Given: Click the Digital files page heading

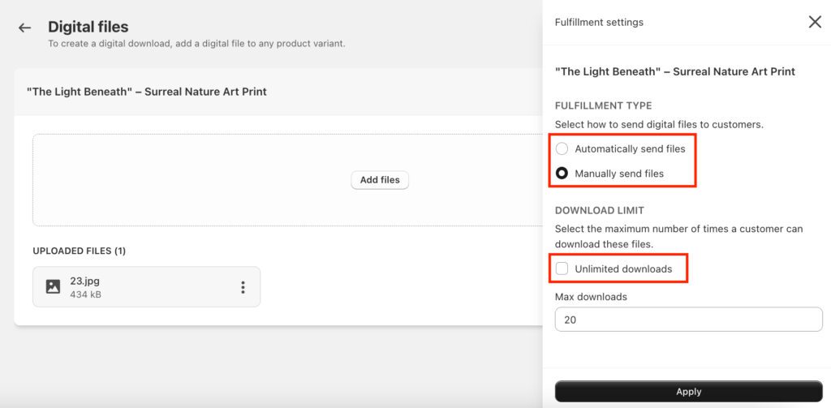Looking at the screenshot, I should pyautogui.click(x=88, y=27).
